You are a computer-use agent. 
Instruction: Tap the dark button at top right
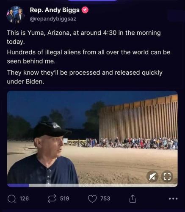point(177,16)
